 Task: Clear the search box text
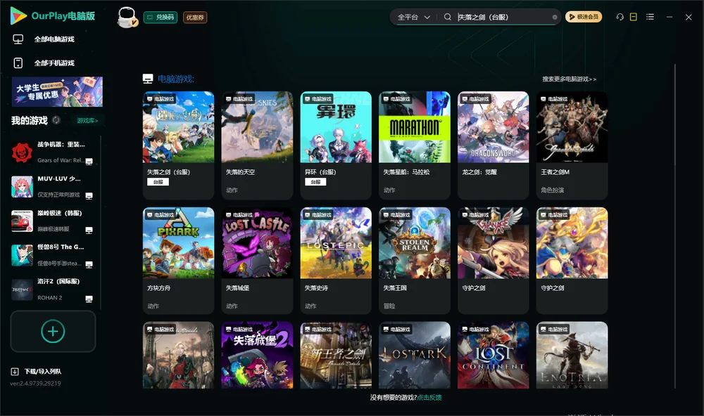(x=555, y=17)
